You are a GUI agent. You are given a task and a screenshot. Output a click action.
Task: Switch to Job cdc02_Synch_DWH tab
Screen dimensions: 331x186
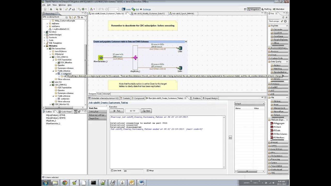(183, 13)
